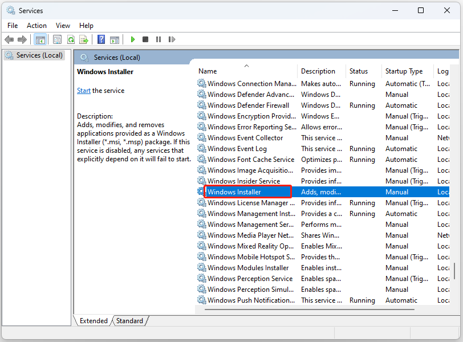Viewport: 463px width, 342px height.
Task: Open Properties via the toolbar icon
Action: (x=57, y=39)
